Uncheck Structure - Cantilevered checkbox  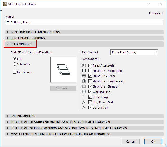pyautogui.click(x=90, y=81)
